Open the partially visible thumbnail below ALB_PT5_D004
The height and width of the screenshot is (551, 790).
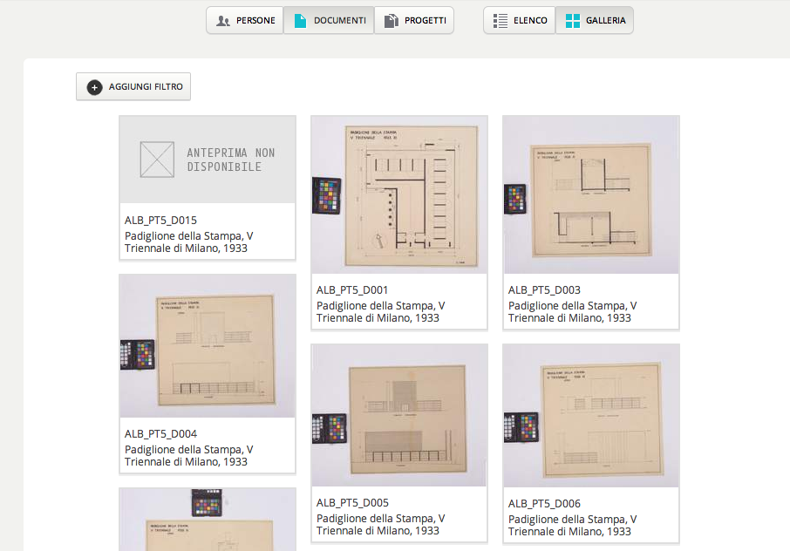click(x=208, y=520)
